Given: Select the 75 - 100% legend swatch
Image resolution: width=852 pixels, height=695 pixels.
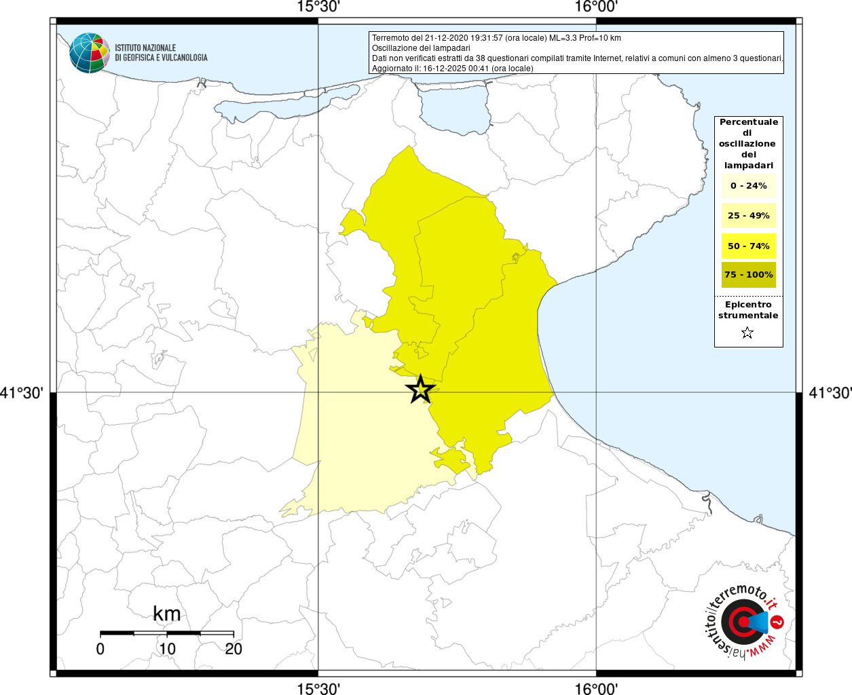Looking at the screenshot, I should [x=748, y=275].
